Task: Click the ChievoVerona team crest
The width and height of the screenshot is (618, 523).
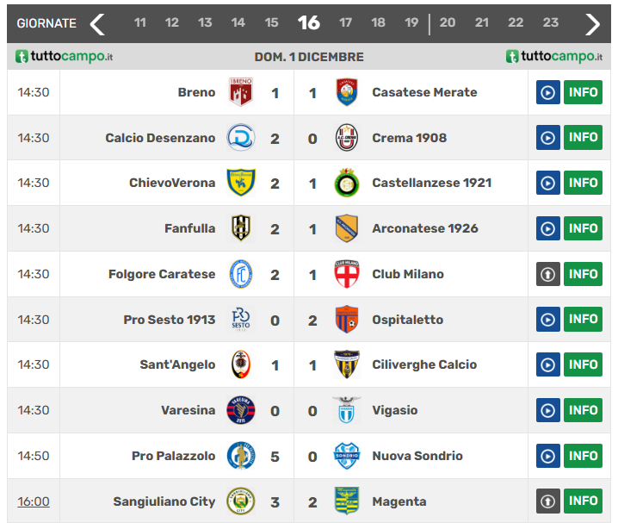Action: 240,183
